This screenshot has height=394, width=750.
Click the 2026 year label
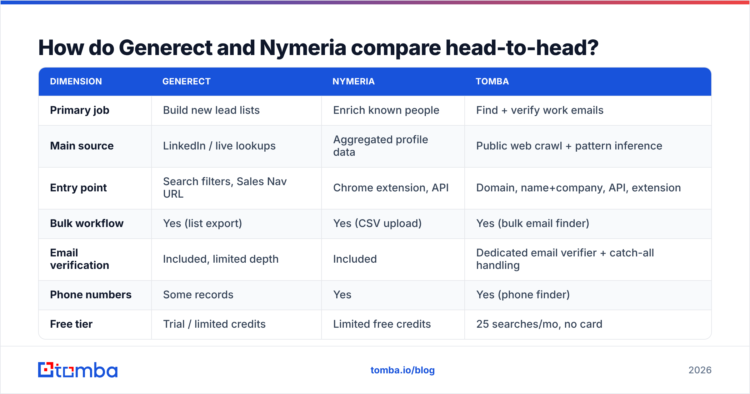(x=700, y=370)
